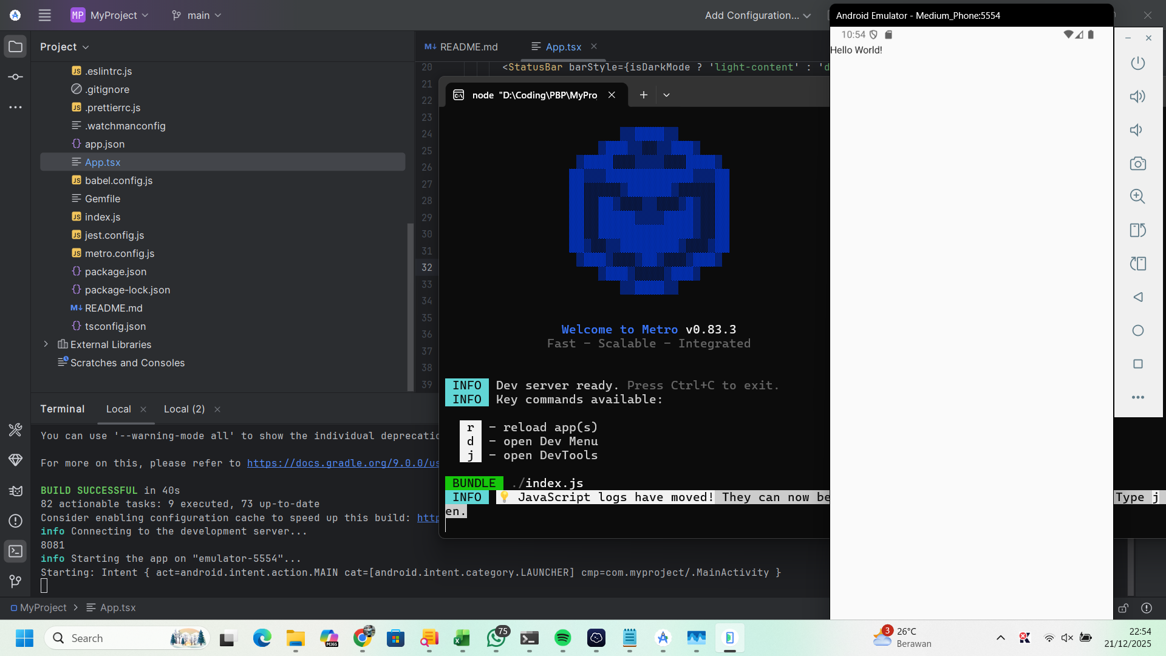
Task: Open Commit tool window icon
Action: (x=16, y=77)
